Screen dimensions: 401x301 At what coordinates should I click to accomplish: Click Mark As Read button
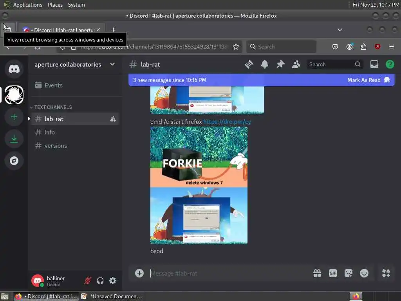pos(368,80)
